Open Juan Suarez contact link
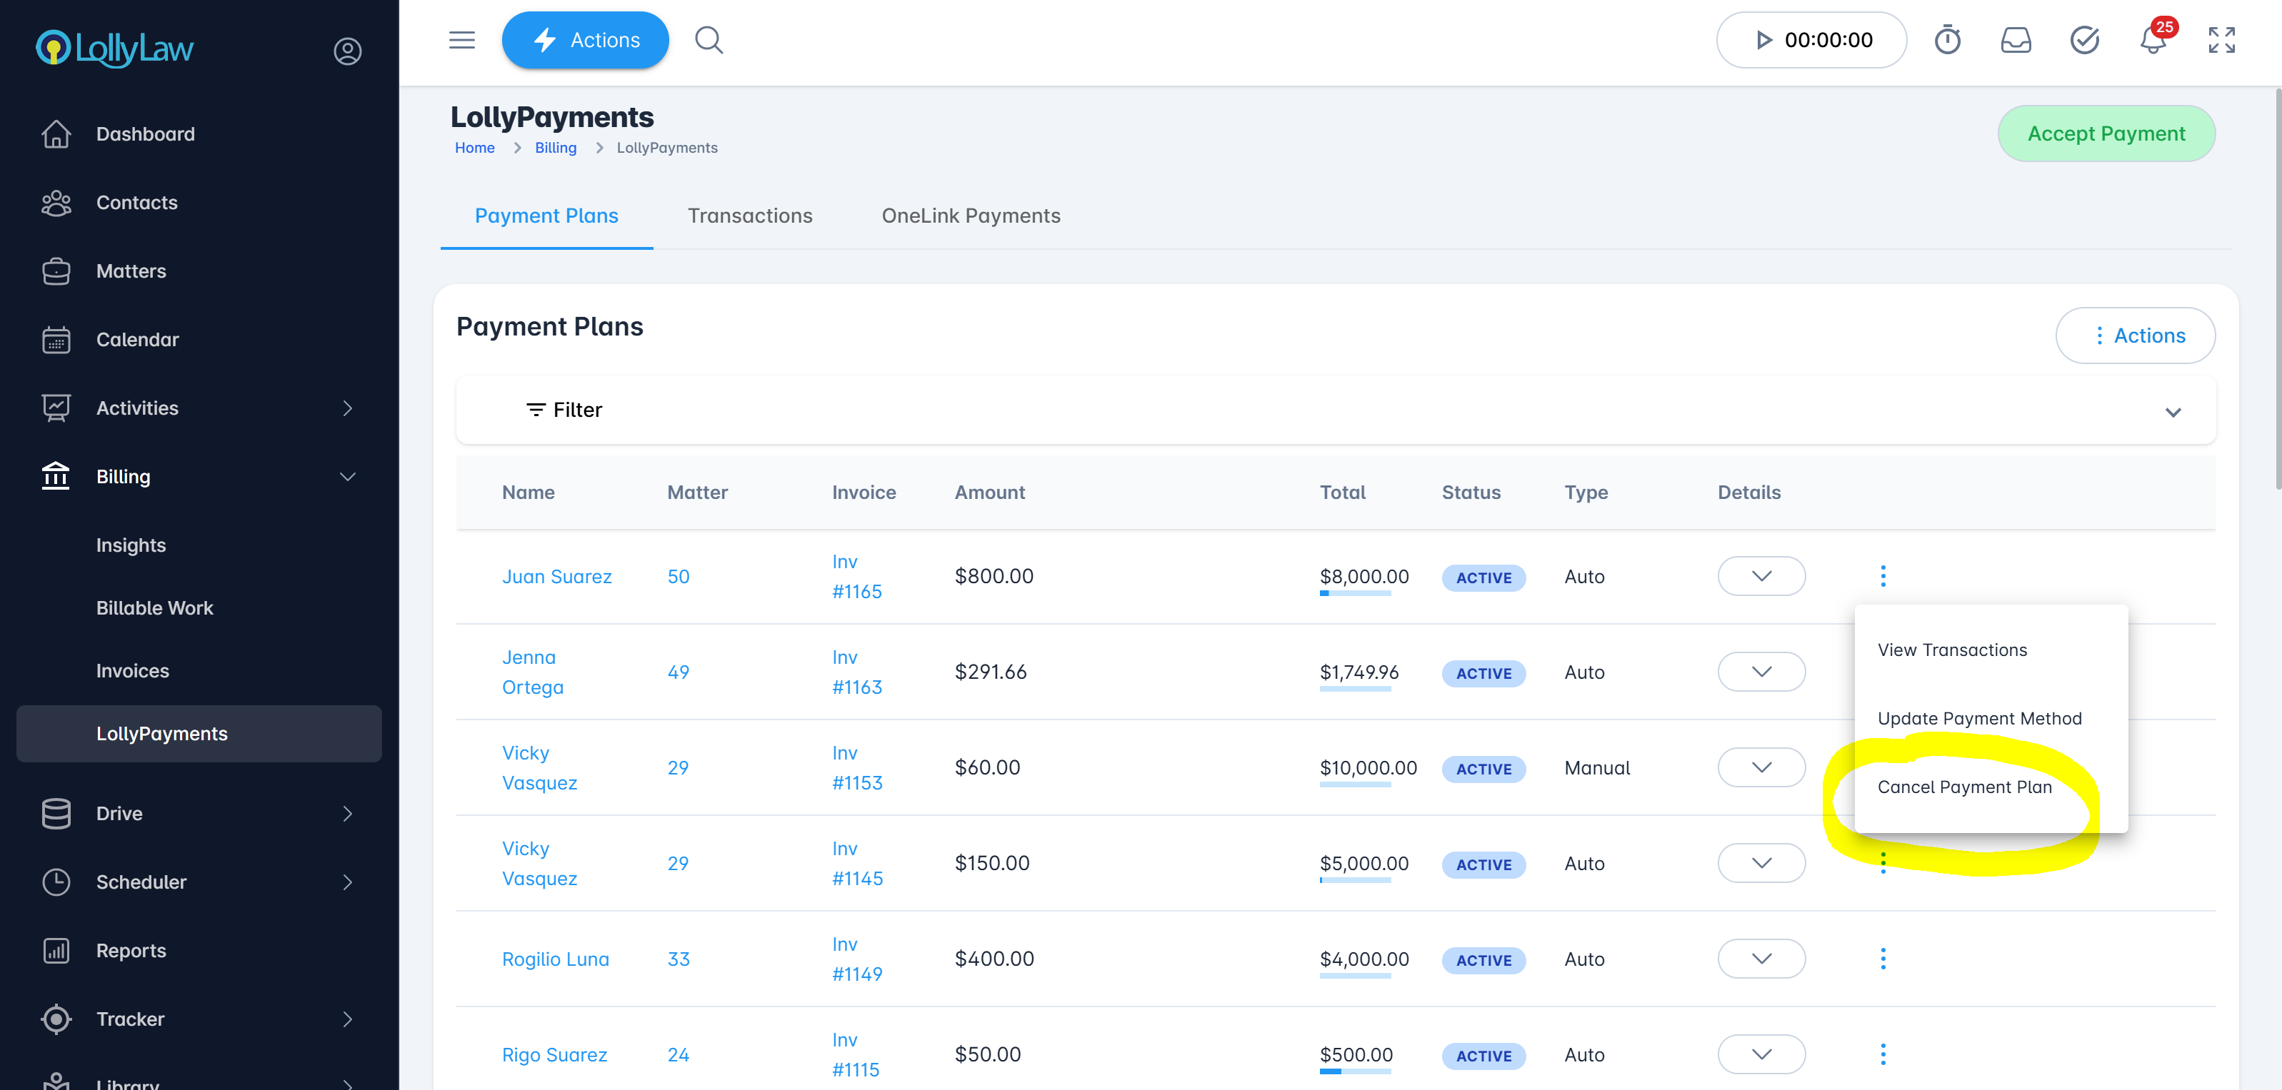The width and height of the screenshot is (2282, 1090). pos(556,577)
